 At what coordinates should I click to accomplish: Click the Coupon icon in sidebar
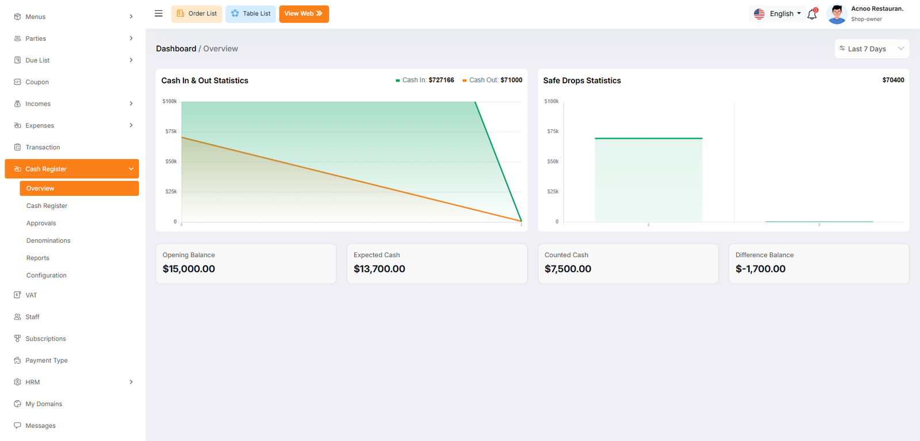[x=17, y=82]
